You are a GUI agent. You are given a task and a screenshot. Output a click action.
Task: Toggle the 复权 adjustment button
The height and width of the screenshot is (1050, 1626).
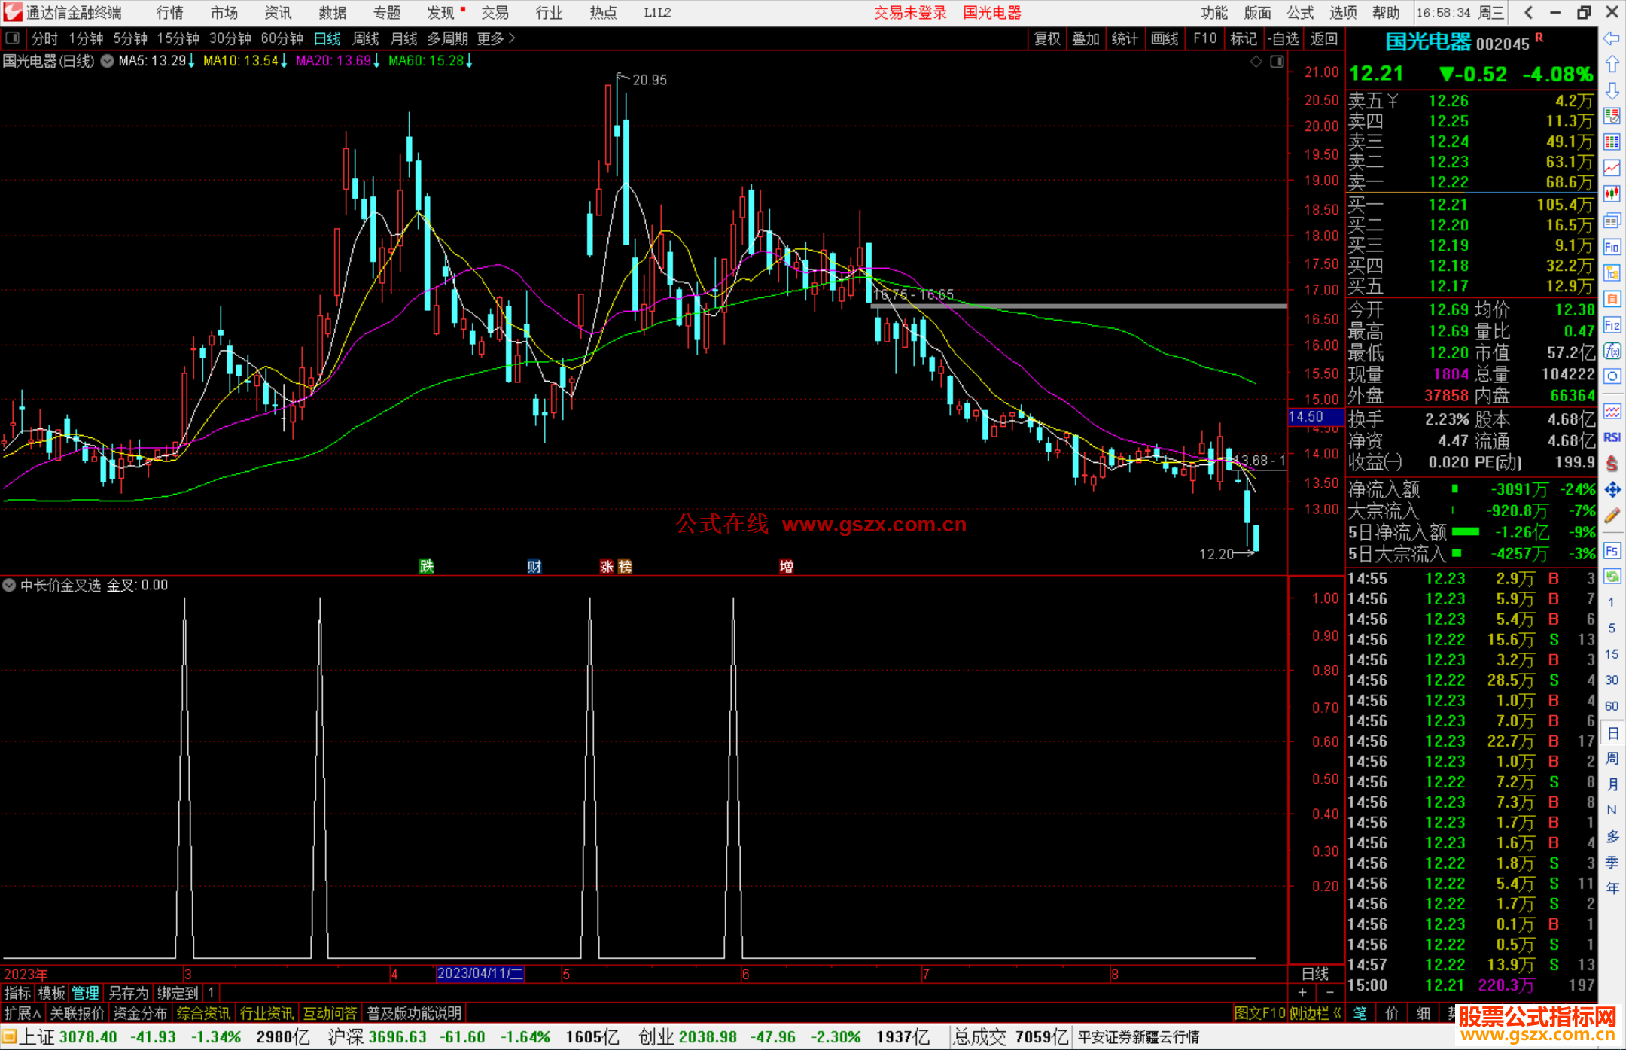(x=1047, y=38)
